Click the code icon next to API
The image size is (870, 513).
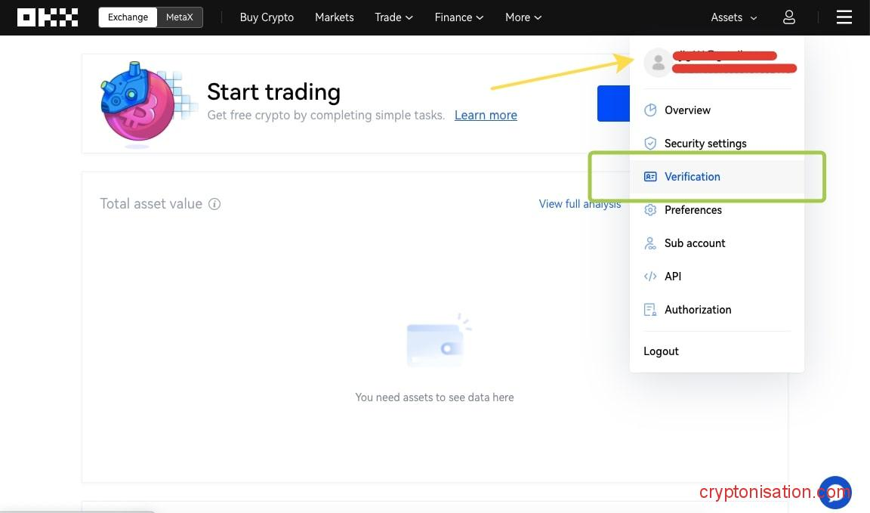(650, 277)
